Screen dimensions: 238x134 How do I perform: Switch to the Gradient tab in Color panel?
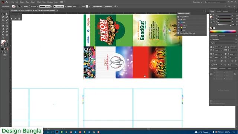coord(225,11)
